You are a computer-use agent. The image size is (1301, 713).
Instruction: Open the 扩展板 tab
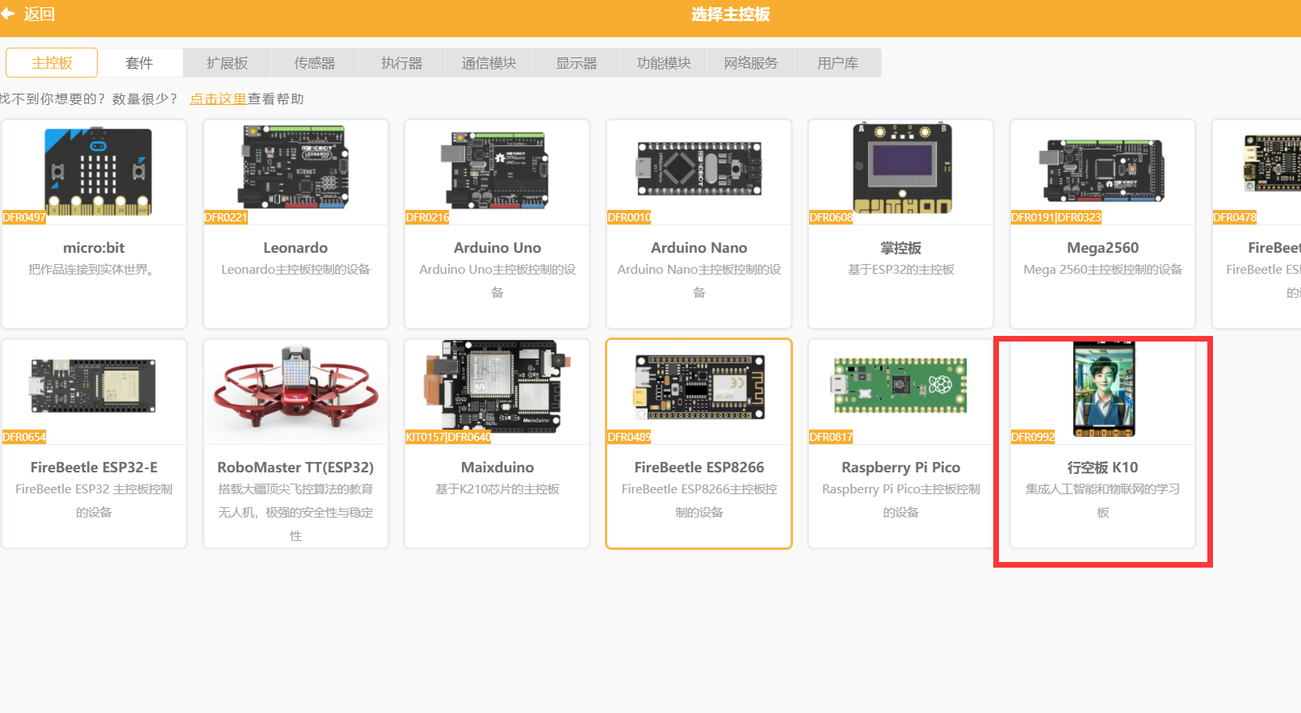point(227,63)
